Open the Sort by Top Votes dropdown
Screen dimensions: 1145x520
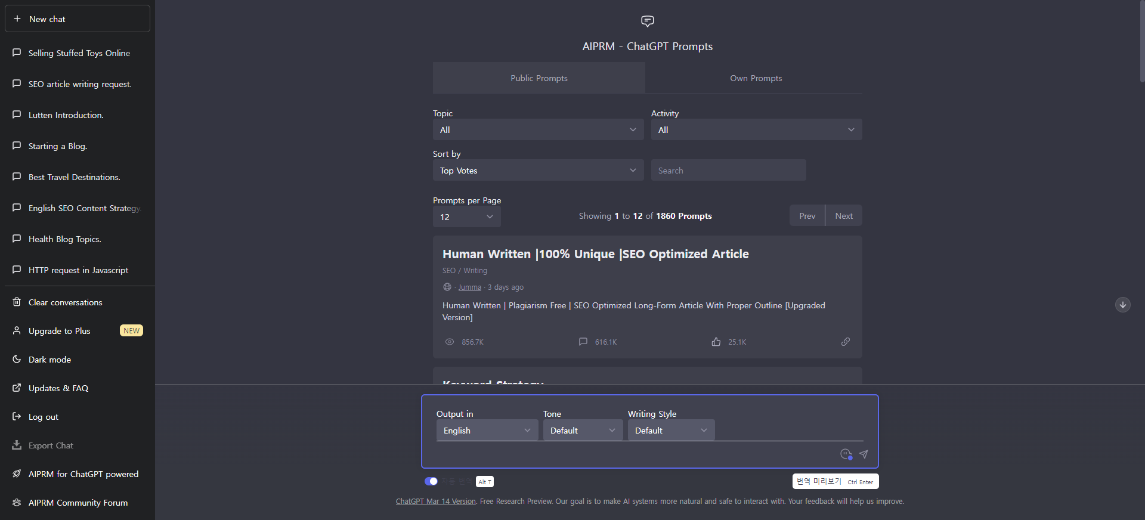(x=538, y=170)
